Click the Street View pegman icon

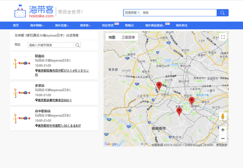tap(223, 116)
